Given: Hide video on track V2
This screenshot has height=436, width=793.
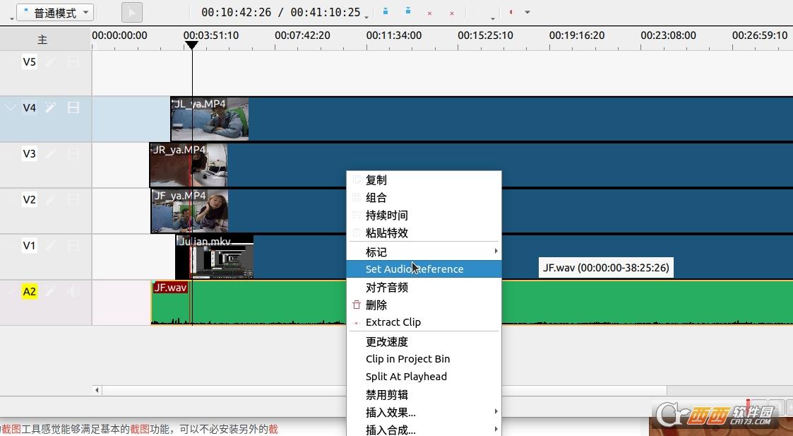Looking at the screenshot, I should 73,199.
